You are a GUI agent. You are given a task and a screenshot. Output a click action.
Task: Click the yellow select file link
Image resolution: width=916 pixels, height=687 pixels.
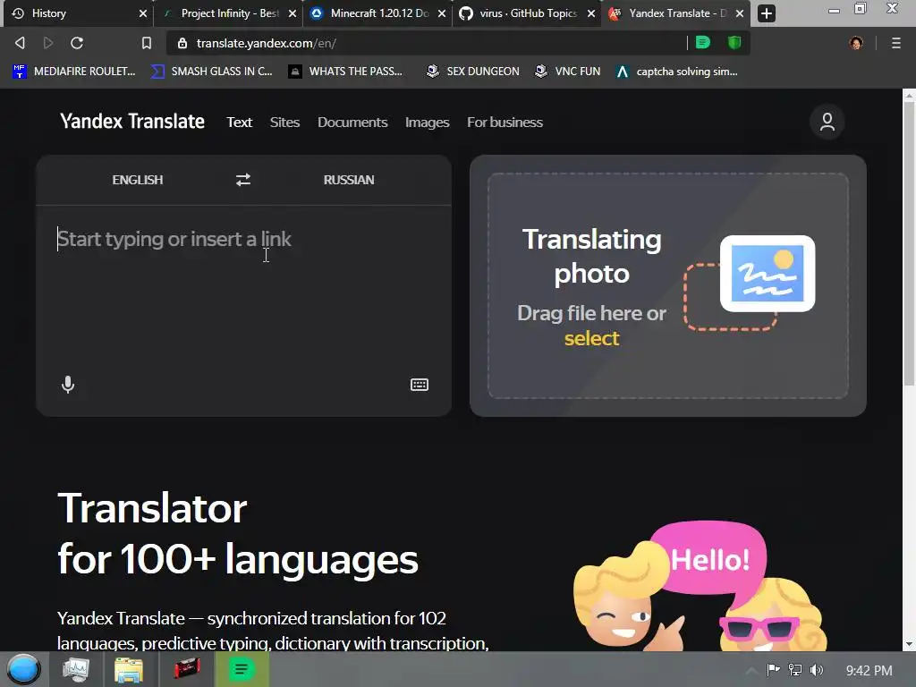pos(591,338)
